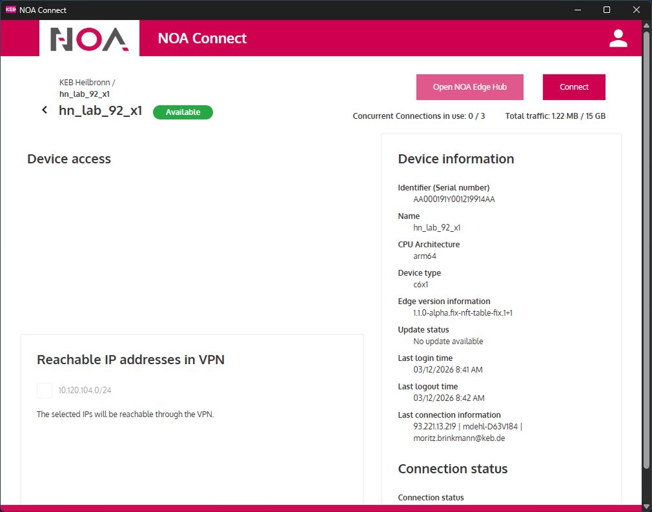Click the NOA logo in header
652x512 pixels.
click(x=89, y=39)
